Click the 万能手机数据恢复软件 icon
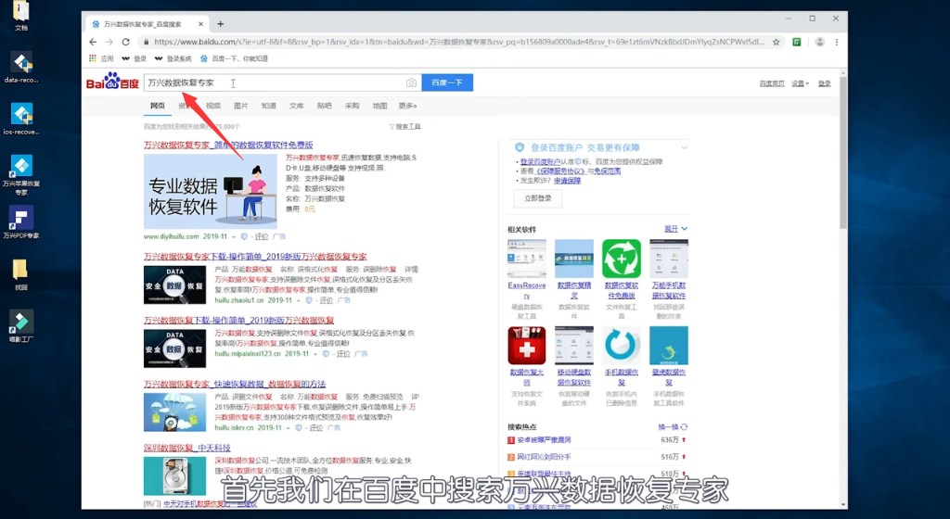950x519 pixels. [669, 259]
